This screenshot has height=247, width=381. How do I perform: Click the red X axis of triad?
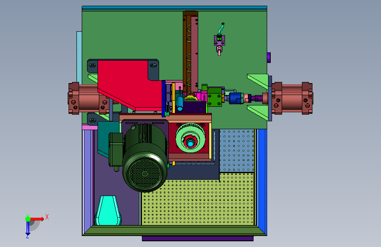pos(38,219)
